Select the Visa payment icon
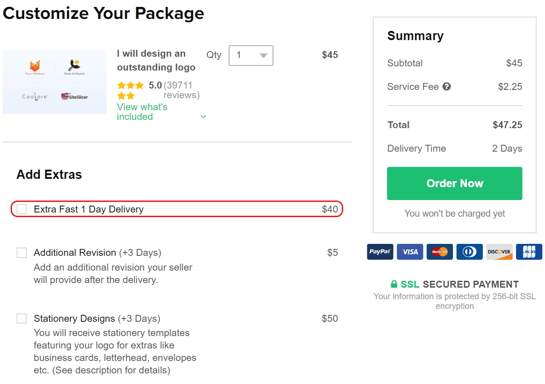Screen dimensions: 545x384 click(410, 252)
